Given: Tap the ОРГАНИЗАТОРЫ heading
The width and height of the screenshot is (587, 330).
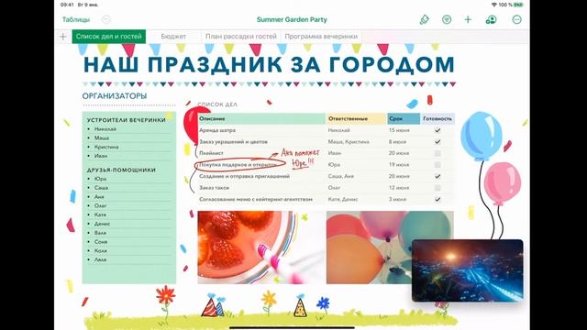Looking at the screenshot, I should (115, 96).
